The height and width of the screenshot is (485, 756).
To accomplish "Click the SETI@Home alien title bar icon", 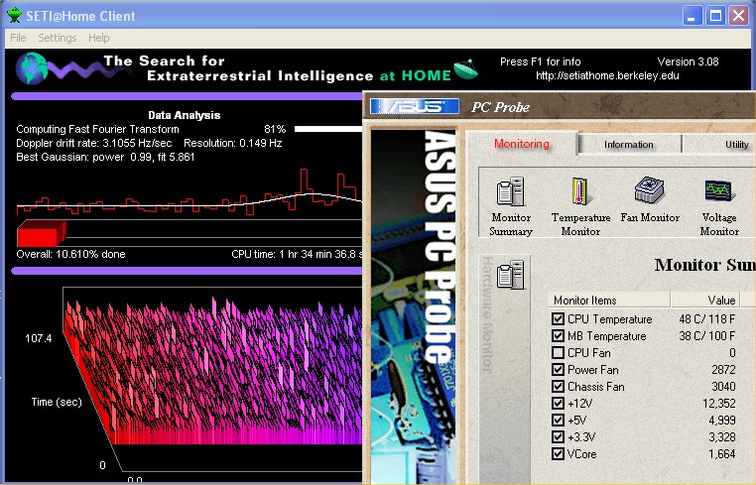I will click(x=15, y=16).
